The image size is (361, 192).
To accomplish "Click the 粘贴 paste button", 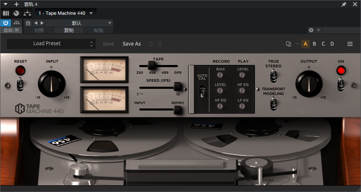I will click(98, 30).
